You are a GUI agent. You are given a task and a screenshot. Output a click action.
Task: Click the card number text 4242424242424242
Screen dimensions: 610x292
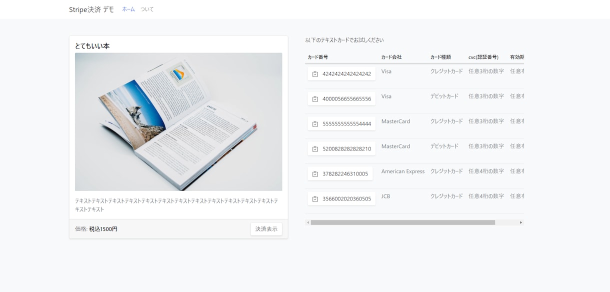[x=346, y=74]
